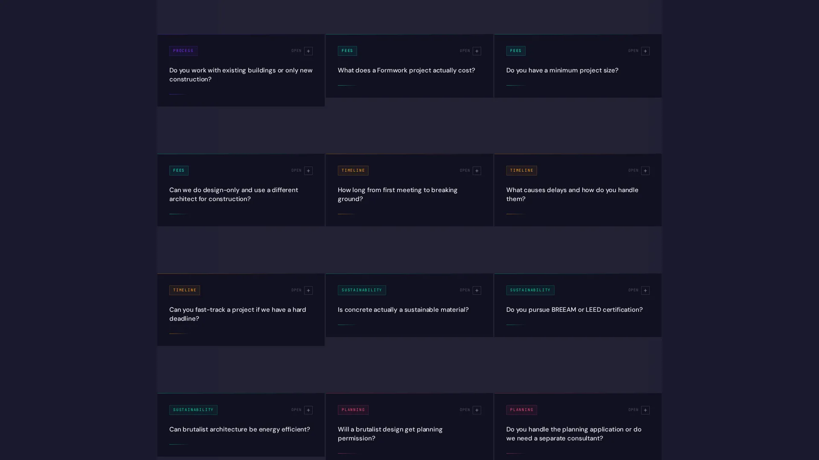Click the FEES tag on Formwork cost card
This screenshot has height=460, width=819.
pos(347,51)
